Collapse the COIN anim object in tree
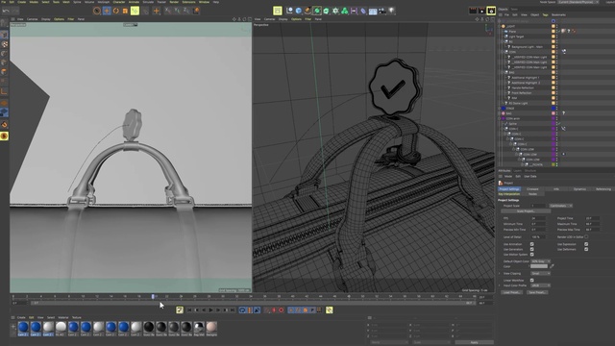Viewport: 615px width, 346px height. click(500, 118)
